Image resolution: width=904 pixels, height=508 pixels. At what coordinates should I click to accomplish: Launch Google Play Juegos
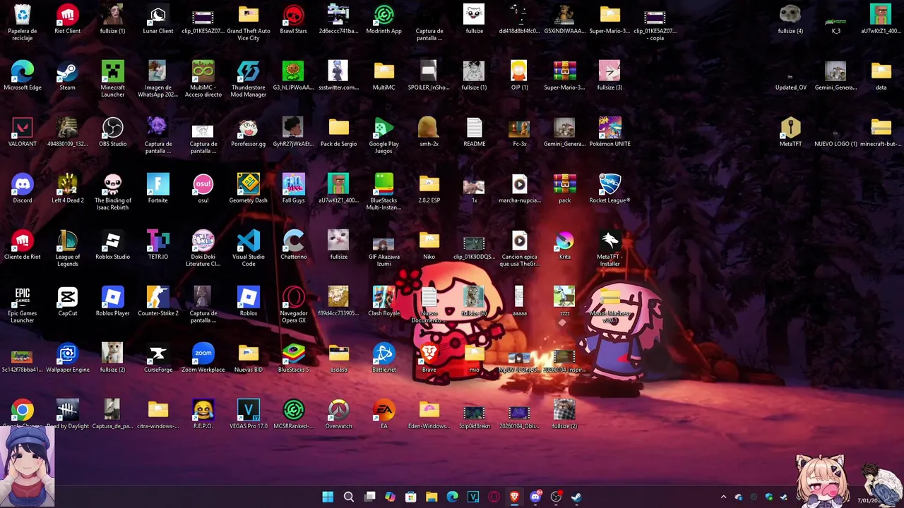tap(384, 128)
